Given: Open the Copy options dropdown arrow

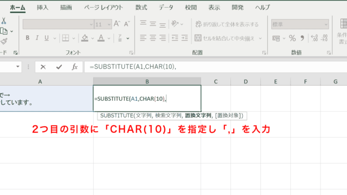Looking at the screenshot, I should coord(12,31).
